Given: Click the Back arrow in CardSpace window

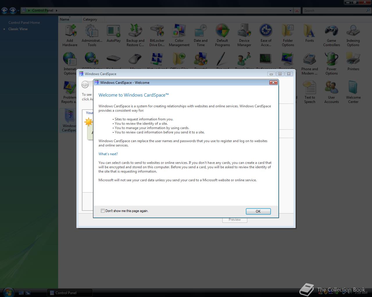Looking at the screenshot, I should tap(85, 84).
